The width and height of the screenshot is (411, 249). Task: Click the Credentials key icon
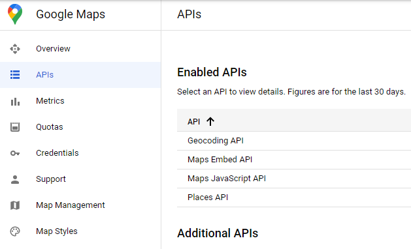click(15, 153)
